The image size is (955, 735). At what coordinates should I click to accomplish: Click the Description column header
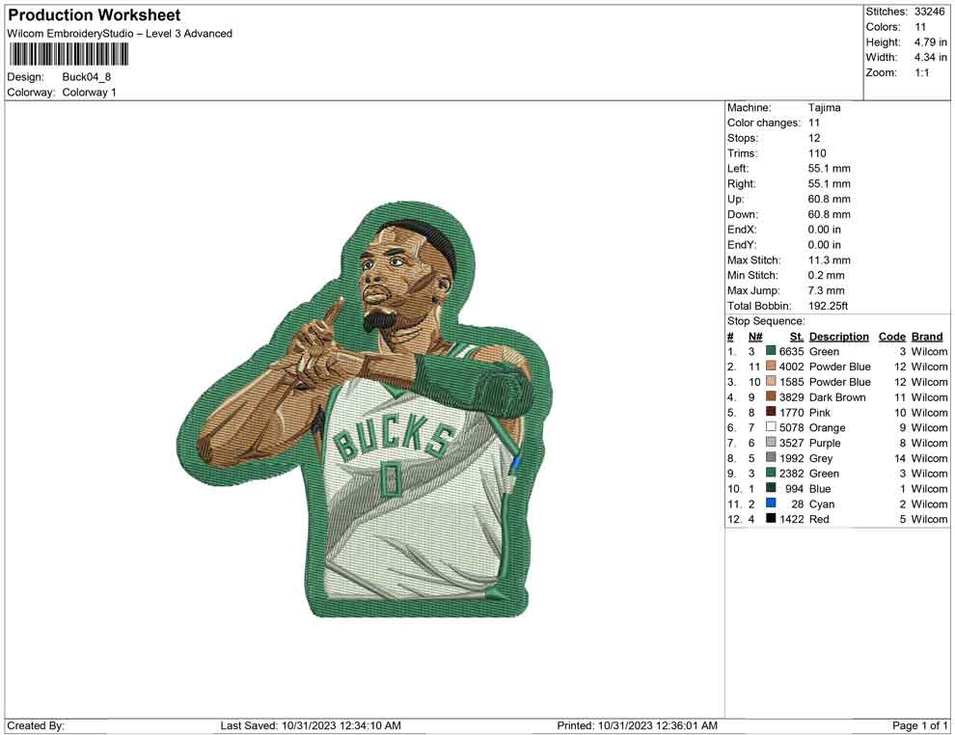(x=838, y=337)
